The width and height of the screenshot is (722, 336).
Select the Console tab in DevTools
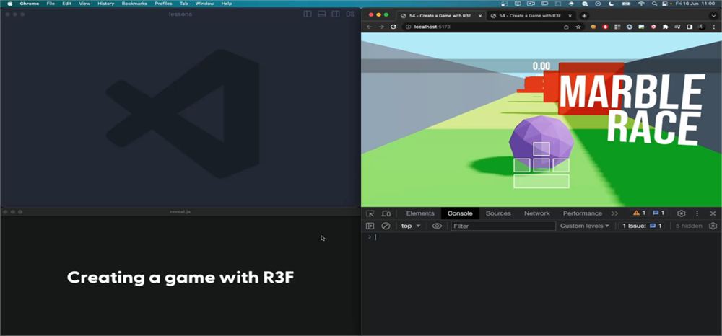pos(460,213)
